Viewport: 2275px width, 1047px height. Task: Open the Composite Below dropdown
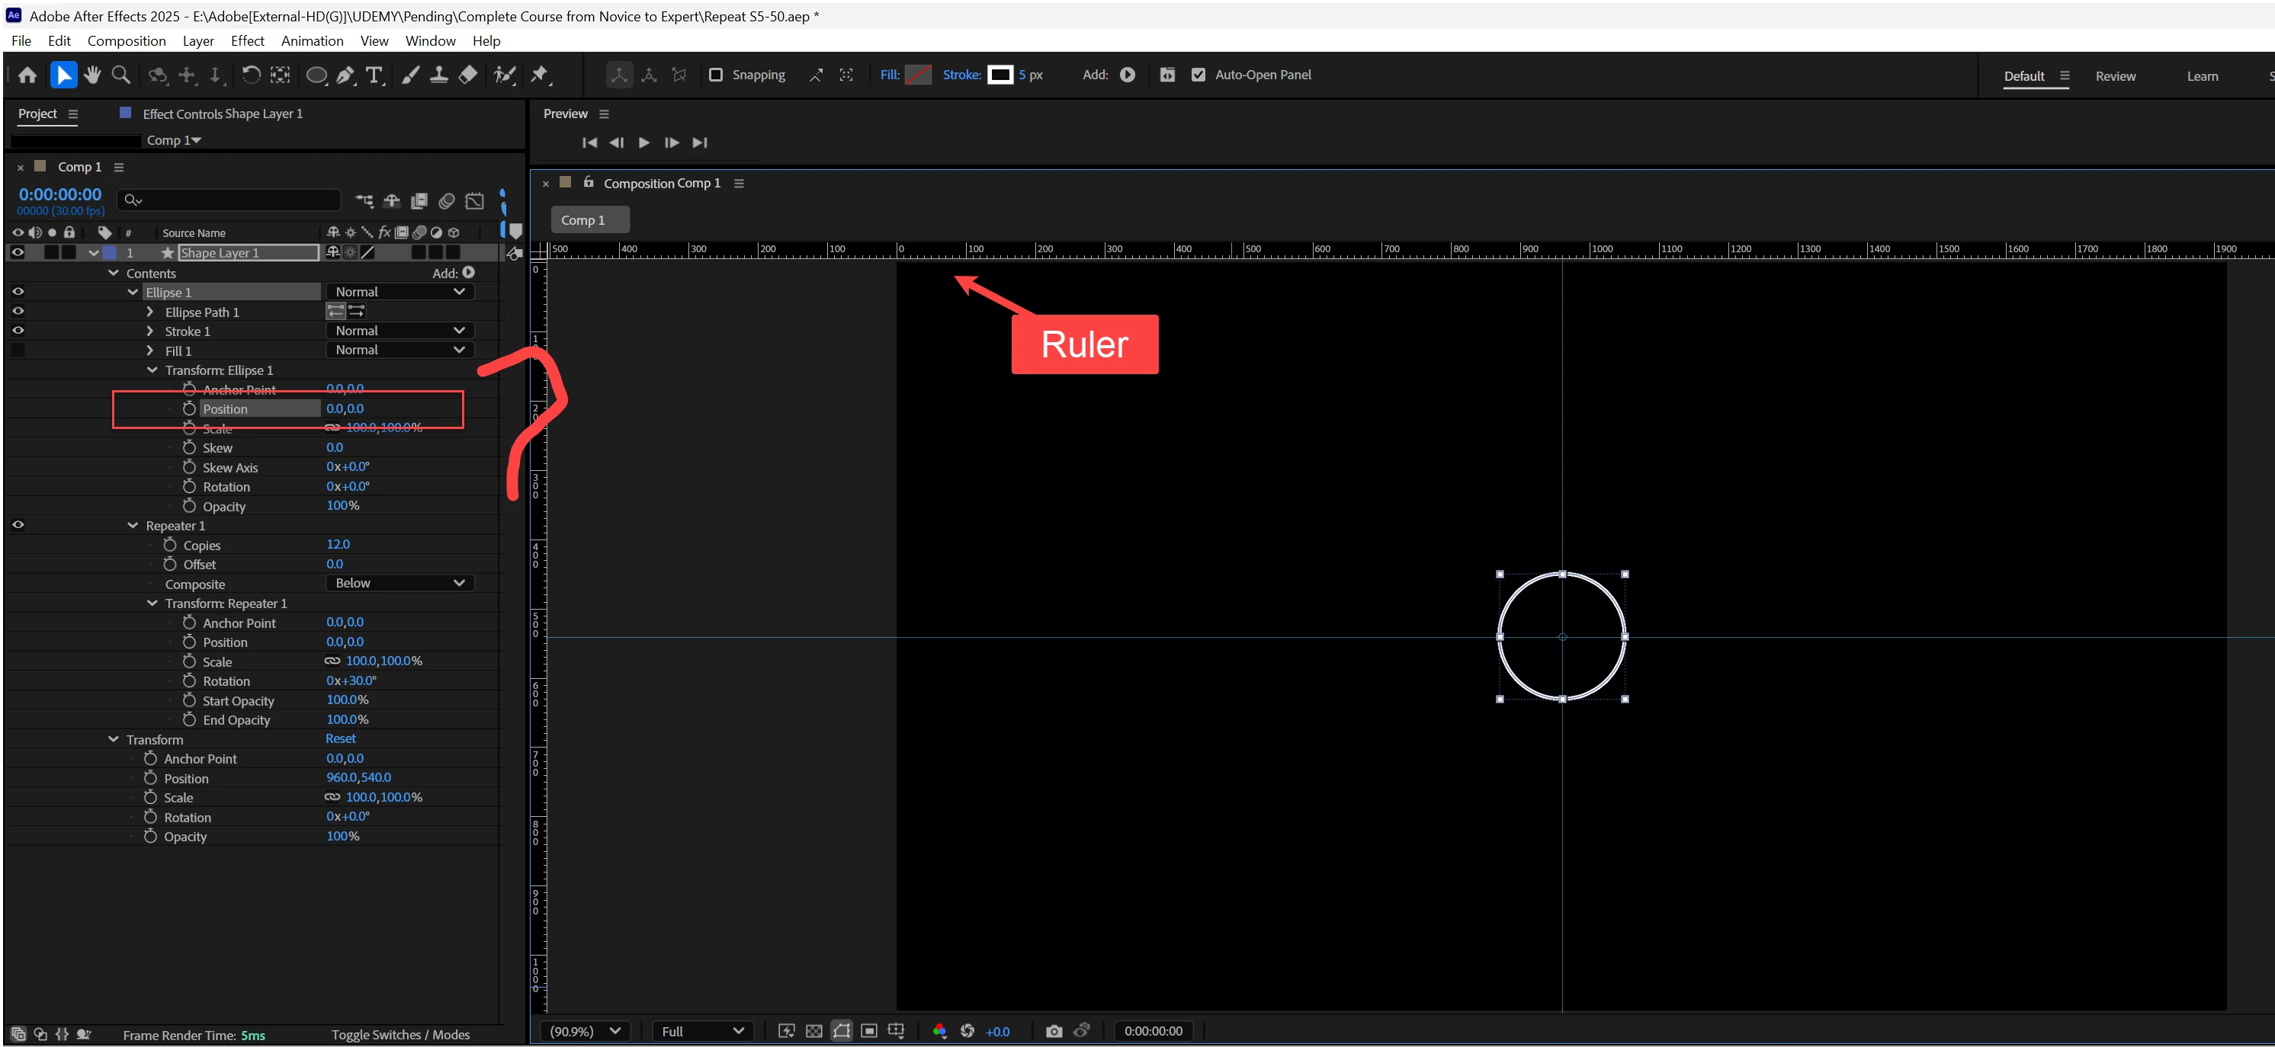(x=400, y=584)
